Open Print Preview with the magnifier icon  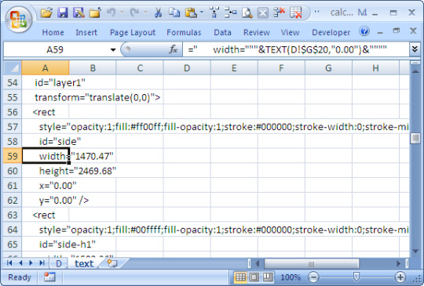[247, 13]
